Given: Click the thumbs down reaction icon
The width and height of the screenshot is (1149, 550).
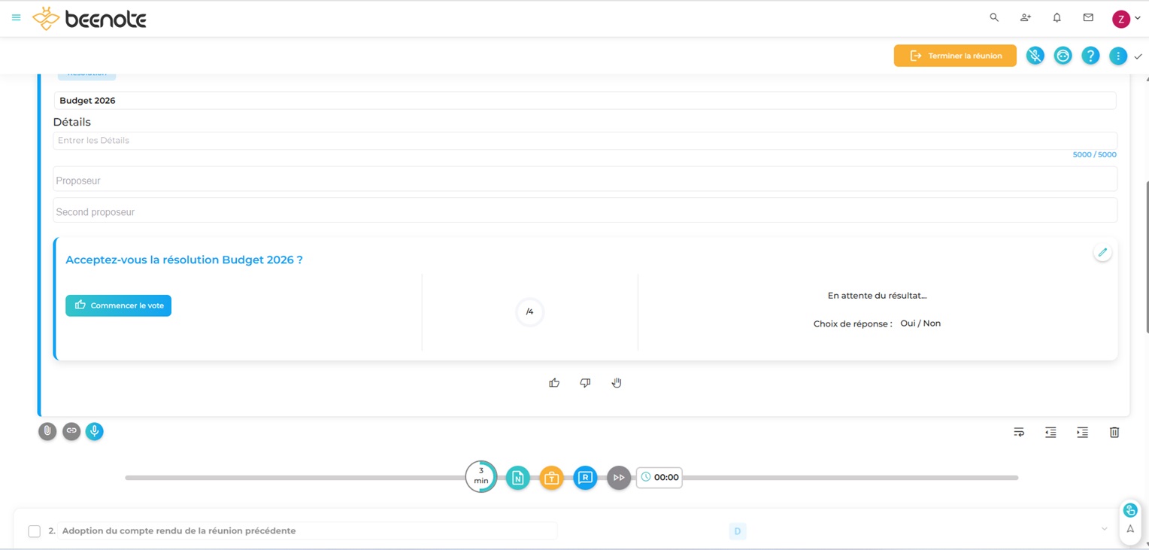Looking at the screenshot, I should 585,383.
